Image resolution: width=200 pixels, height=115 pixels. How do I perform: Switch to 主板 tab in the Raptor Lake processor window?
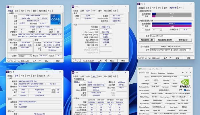coord(17,11)
